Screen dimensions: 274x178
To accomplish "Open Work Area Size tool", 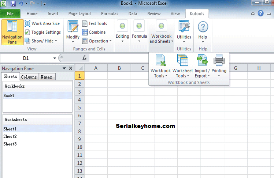I will coord(42,23).
